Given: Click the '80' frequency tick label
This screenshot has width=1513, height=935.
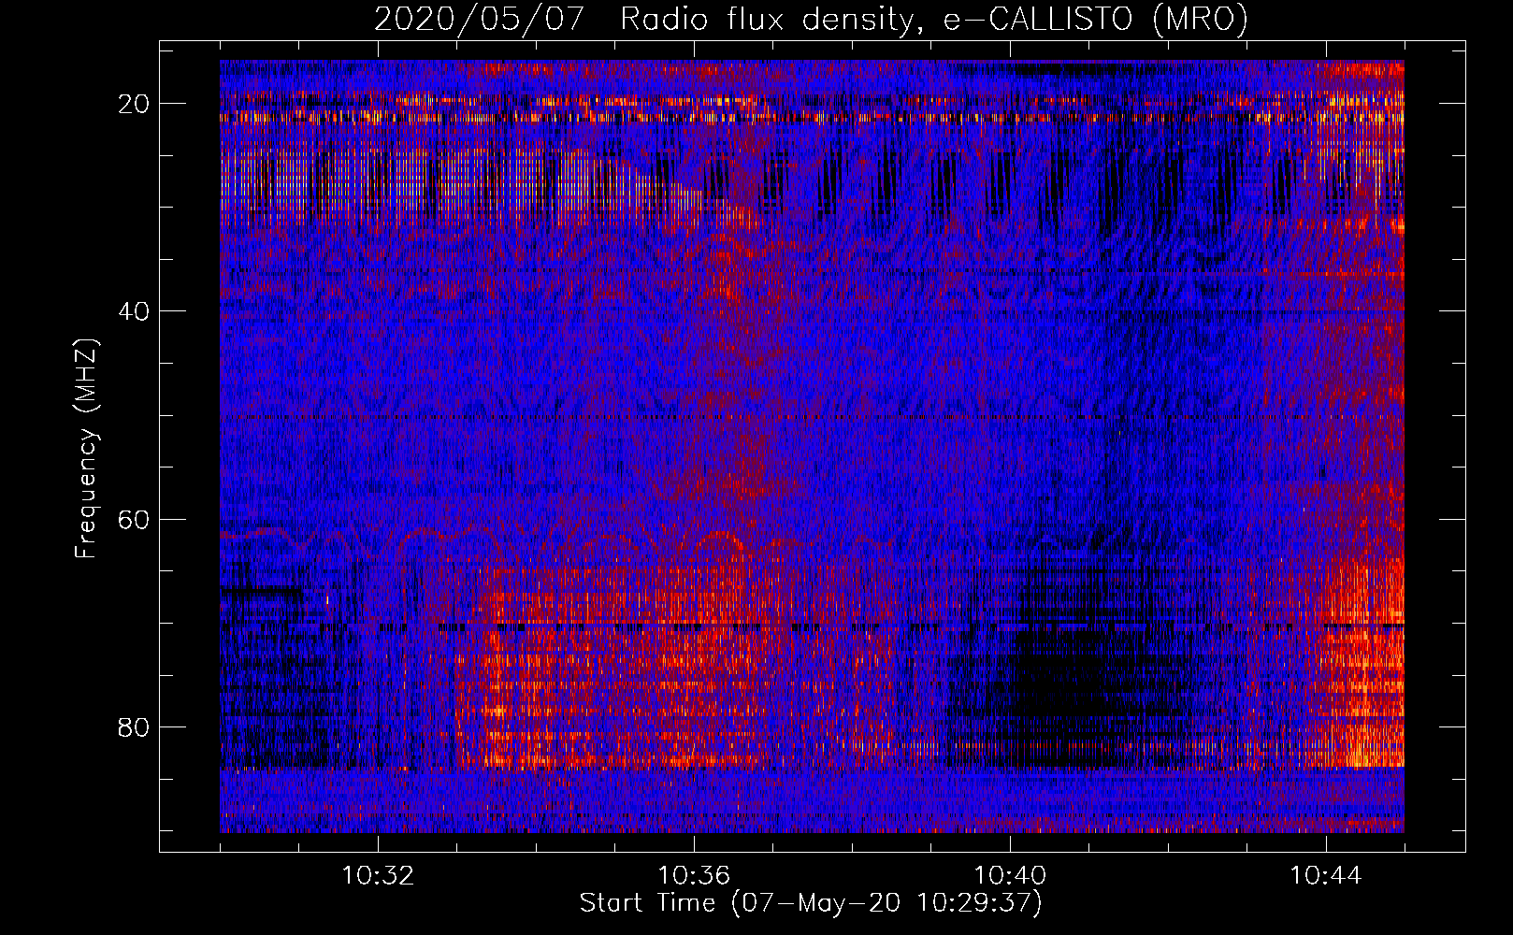Looking at the screenshot, I should pyautogui.click(x=135, y=727).
